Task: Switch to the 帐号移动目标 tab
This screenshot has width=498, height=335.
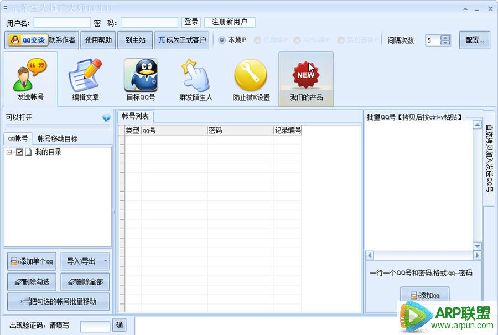Action: click(58, 138)
